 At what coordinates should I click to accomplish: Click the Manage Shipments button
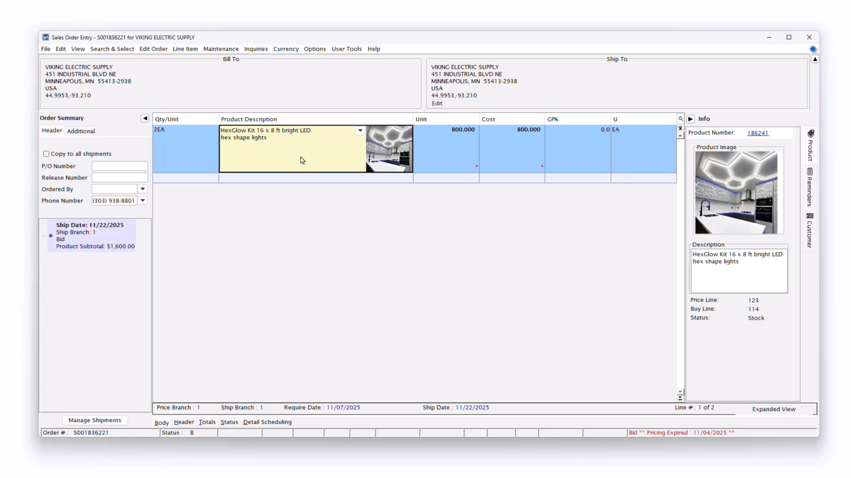tap(94, 420)
